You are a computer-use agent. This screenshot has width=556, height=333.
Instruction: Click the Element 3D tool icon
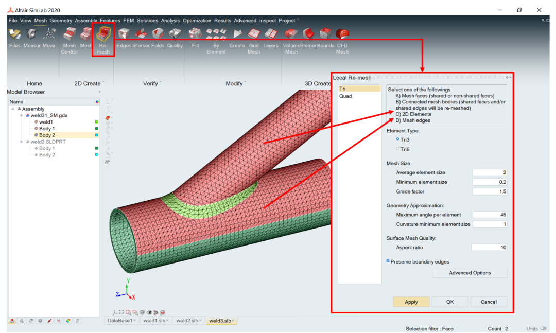(308, 38)
